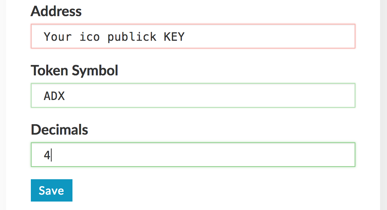Click the 'ADX' text in Token Symbol

point(54,96)
